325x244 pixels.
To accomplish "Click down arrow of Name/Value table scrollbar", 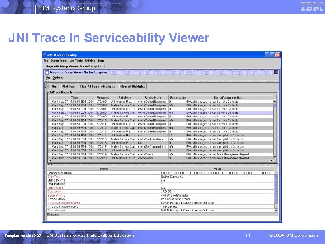I will click(276, 211).
